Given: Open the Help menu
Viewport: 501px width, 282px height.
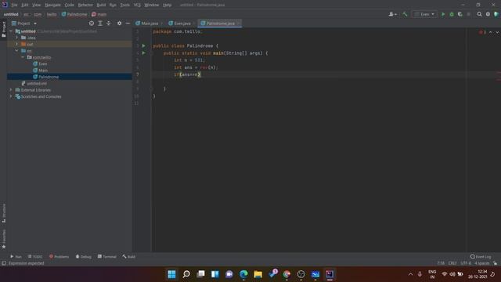Looking at the screenshot, I should 167,5.
